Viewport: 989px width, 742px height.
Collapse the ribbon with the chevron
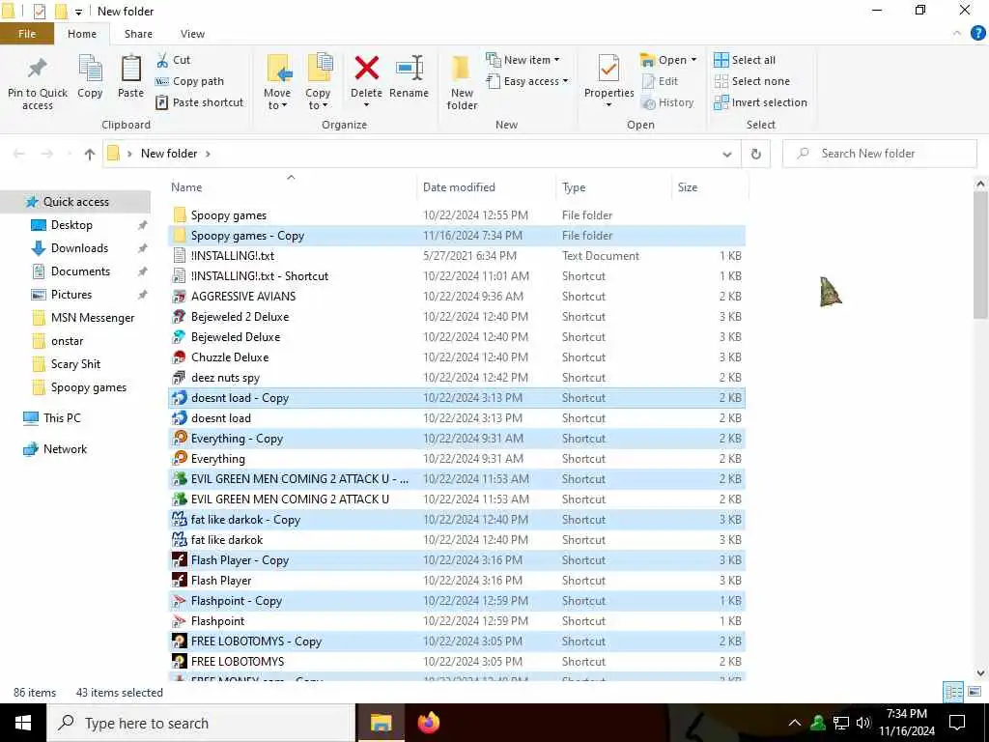957,34
